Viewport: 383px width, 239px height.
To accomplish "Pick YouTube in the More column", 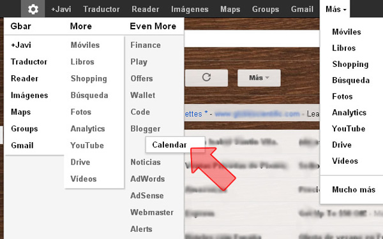I will click(87, 145).
